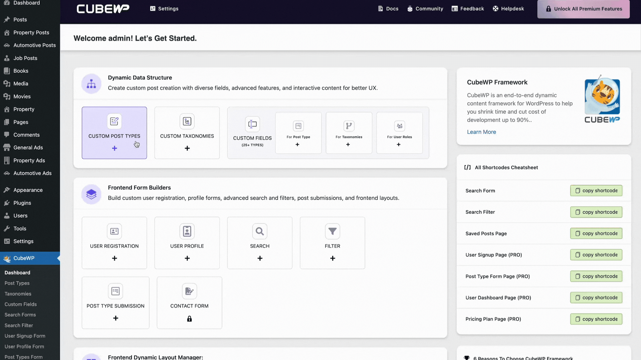
Task: Select the All Shortcodes Cheatsheet toggle
Action: (506, 167)
